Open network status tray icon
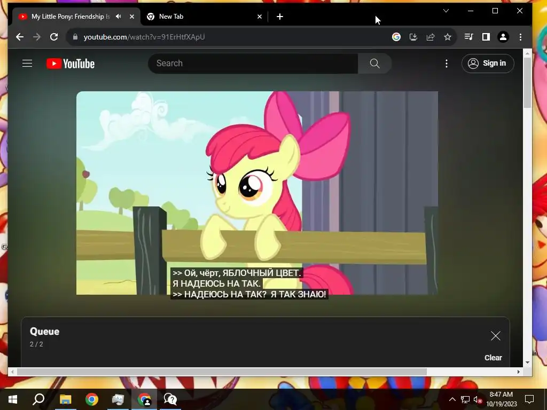The image size is (547, 410). coord(465,399)
